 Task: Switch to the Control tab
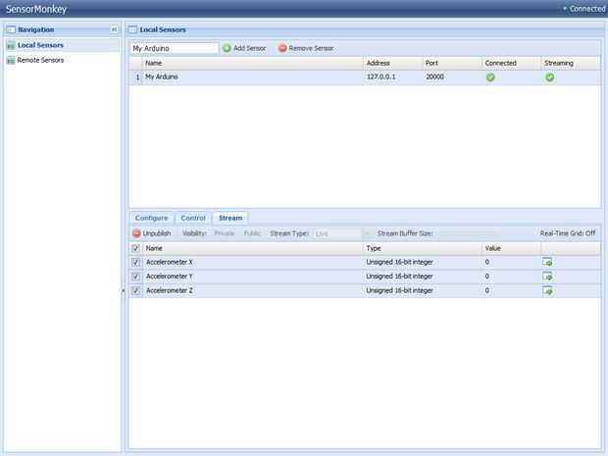(x=193, y=218)
